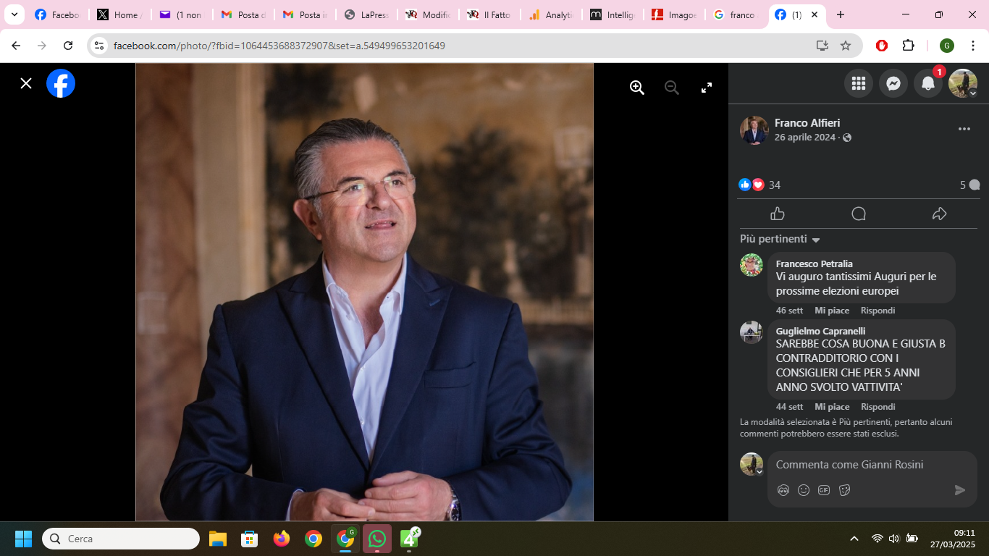Open Messenger chats
989x556 pixels.
pos(893,83)
